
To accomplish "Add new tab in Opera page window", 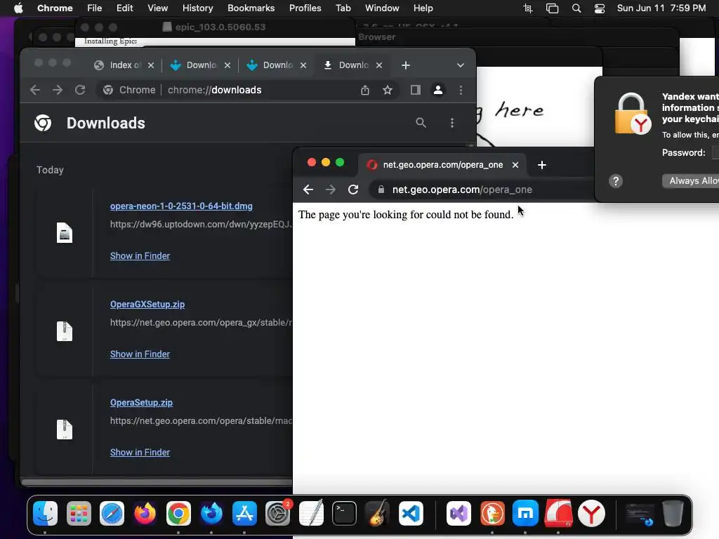I will click(x=541, y=164).
